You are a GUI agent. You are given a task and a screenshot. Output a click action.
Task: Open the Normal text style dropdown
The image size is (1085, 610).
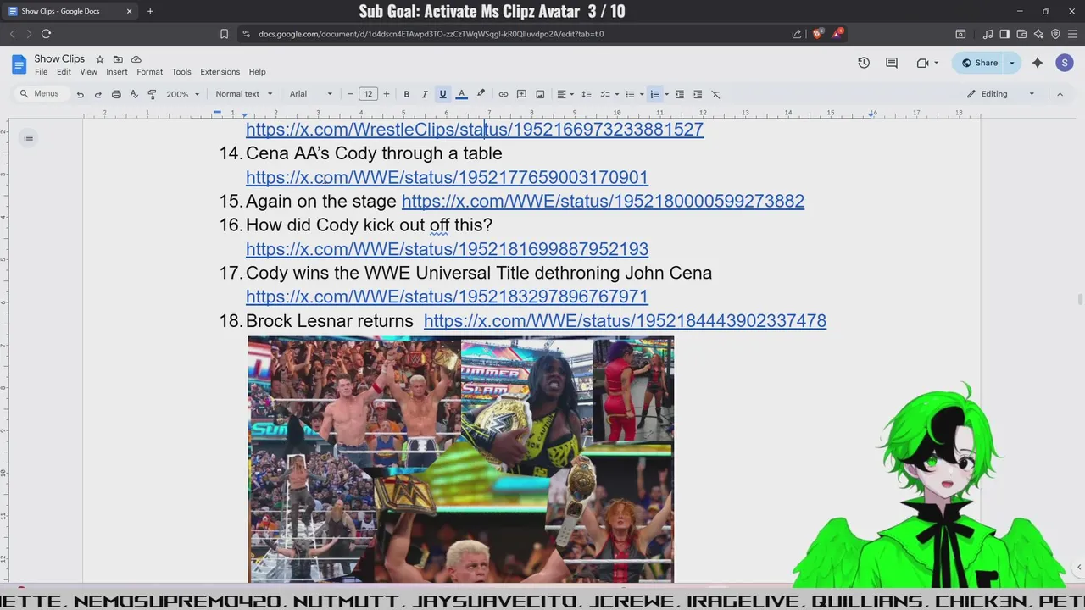click(244, 94)
